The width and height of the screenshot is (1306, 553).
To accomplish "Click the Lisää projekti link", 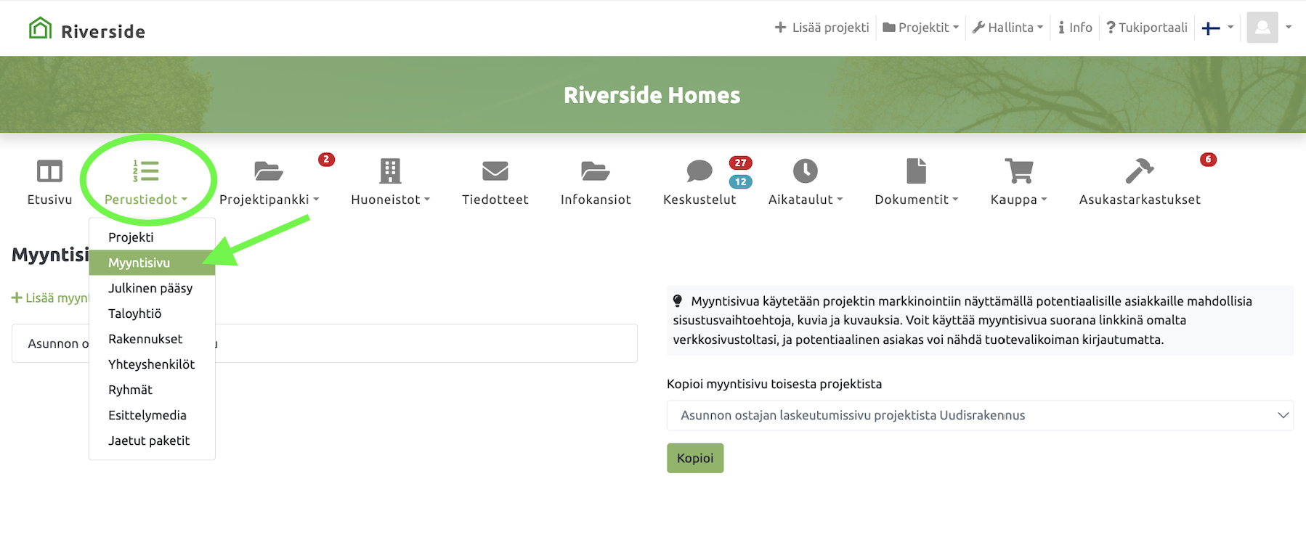I will [822, 28].
